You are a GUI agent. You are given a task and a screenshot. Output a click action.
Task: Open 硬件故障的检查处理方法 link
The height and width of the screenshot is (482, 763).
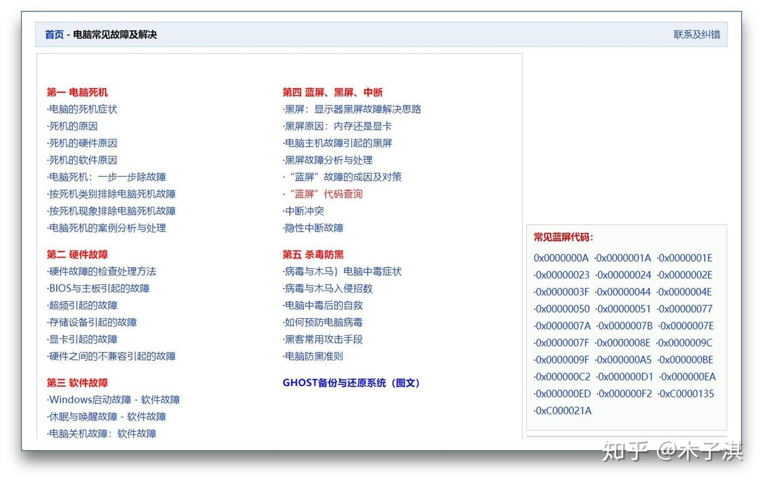(x=103, y=271)
